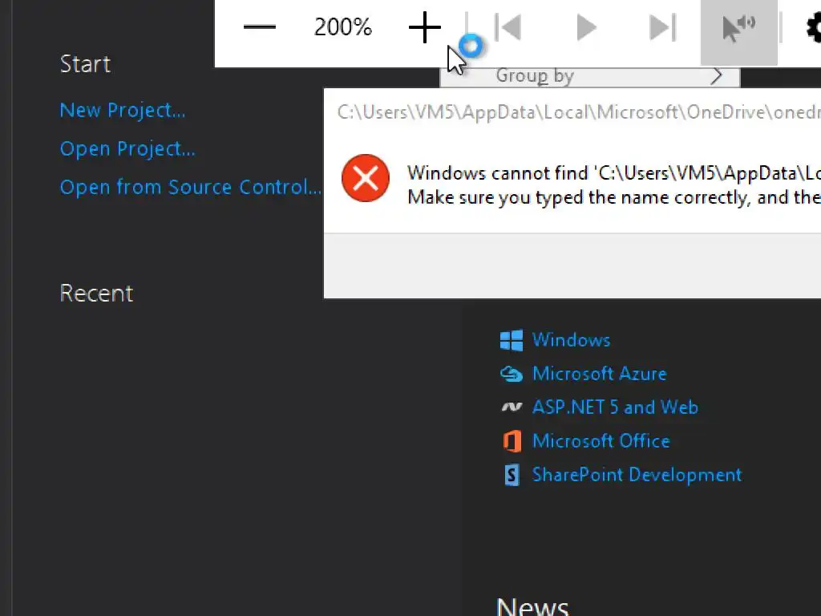Image resolution: width=821 pixels, height=616 pixels.
Task: Open the SharePoint Development link
Action: 637,475
